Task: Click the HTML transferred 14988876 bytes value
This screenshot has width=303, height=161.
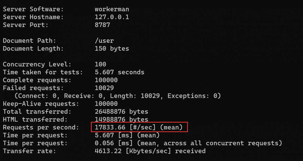Action: (x=121, y=120)
